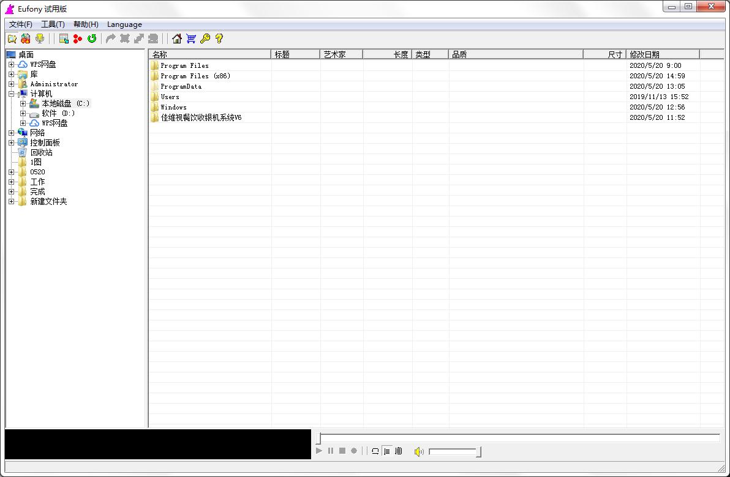Toggle sequential list playback button
The width and height of the screenshot is (730, 477).
point(387,451)
